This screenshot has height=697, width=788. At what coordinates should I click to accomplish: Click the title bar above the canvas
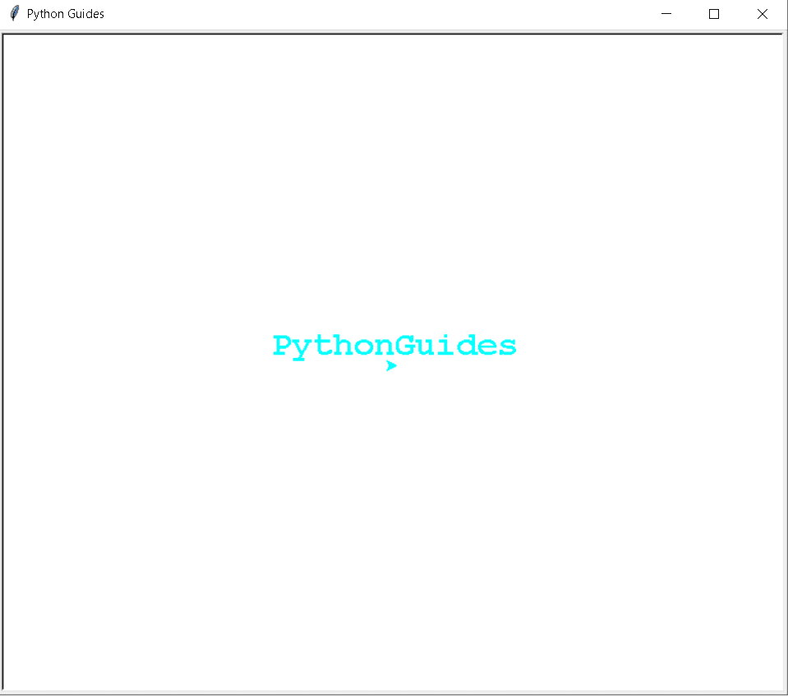(x=370, y=13)
